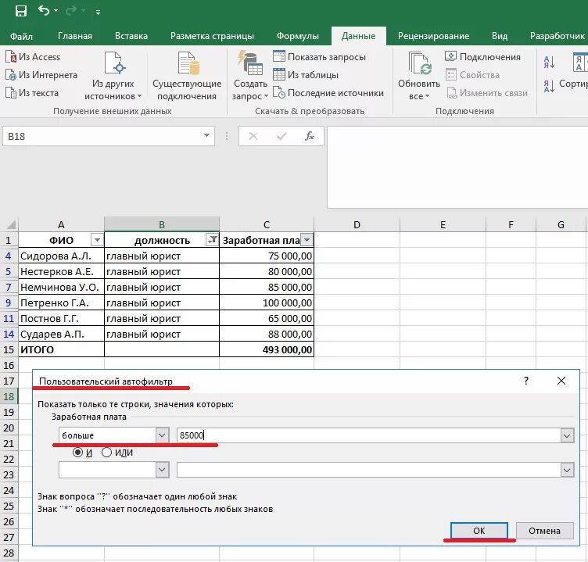This screenshot has width=588, height=562.
Task: Click the Undo arrow icon
Action: pyautogui.click(x=44, y=10)
